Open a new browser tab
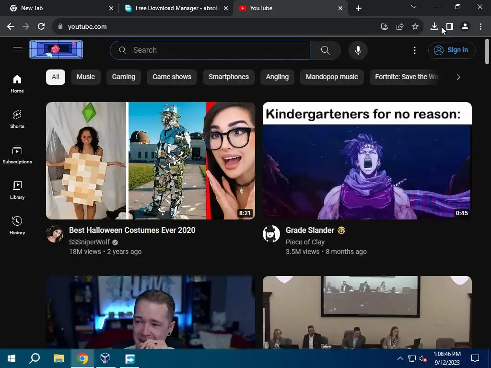Image resolution: width=491 pixels, height=368 pixels. coord(359,9)
